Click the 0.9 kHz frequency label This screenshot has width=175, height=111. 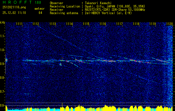click(x=3, y=64)
